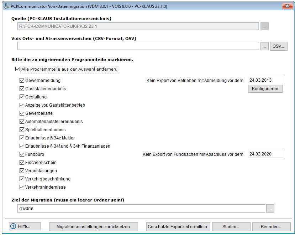Click the Ziel der Migration path field

[141, 209]
